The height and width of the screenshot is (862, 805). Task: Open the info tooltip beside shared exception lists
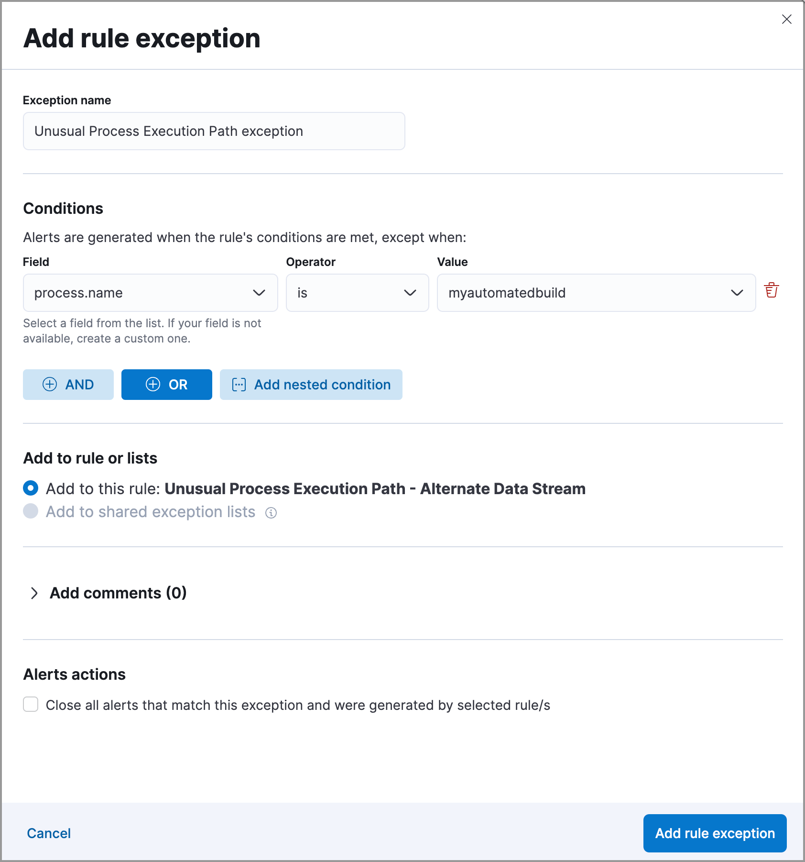coord(271,512)
